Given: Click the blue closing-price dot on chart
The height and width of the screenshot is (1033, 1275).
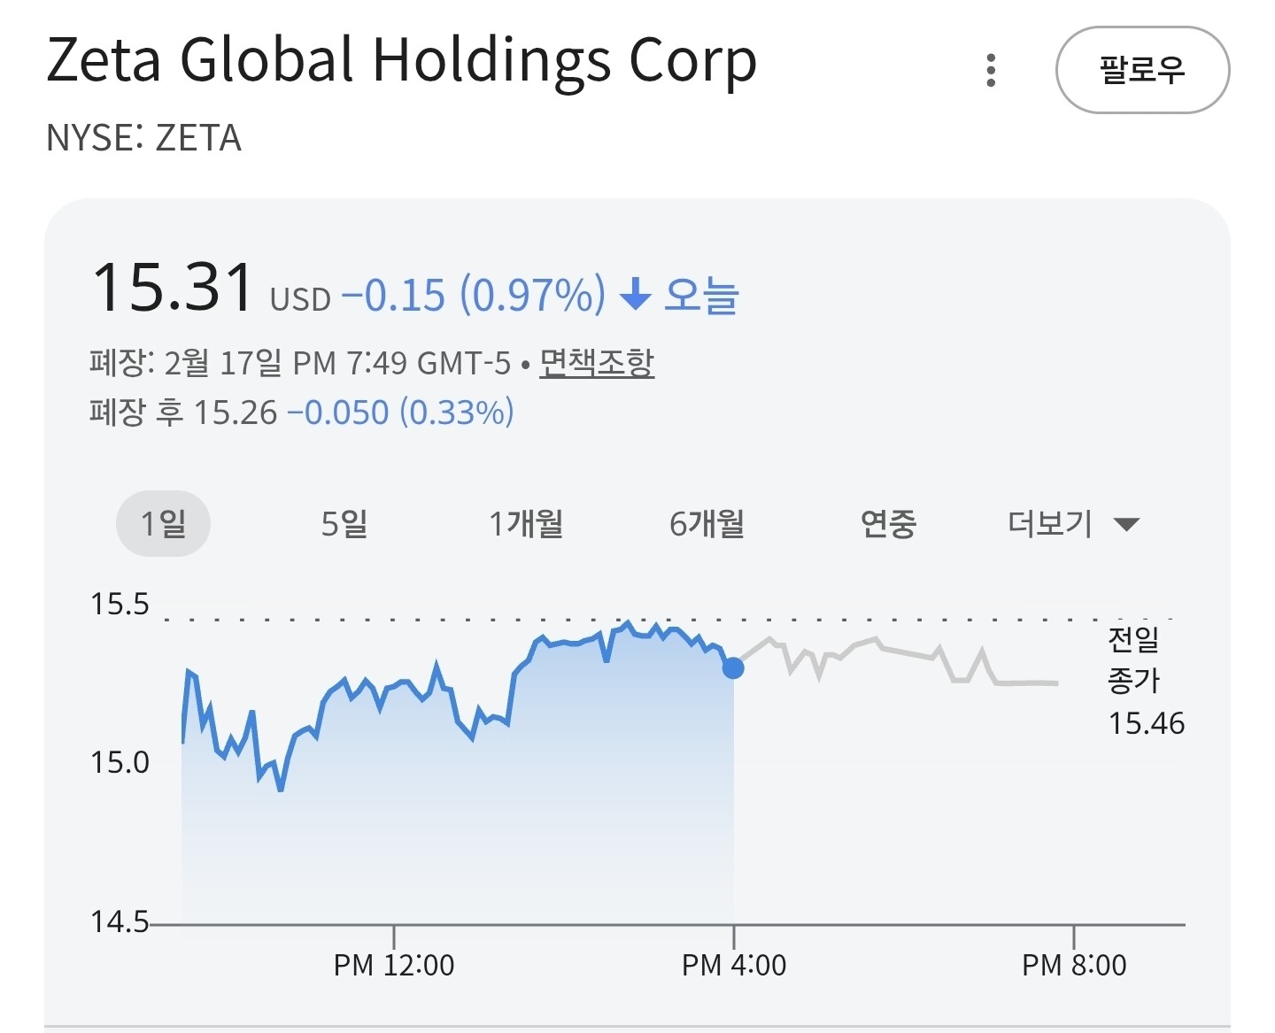Looking at the screenshot, I should [x=733, y=668].
